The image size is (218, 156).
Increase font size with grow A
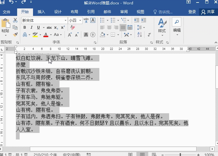pos(70,35)
